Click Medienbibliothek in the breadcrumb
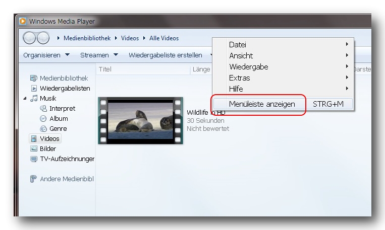Image resolution: width=385 pixels, height=230 pixels. pos(87,38)
